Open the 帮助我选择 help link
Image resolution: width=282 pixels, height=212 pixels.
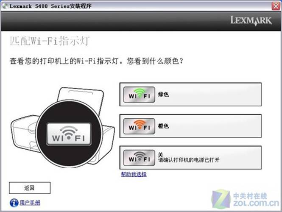[x=134, y=174]
